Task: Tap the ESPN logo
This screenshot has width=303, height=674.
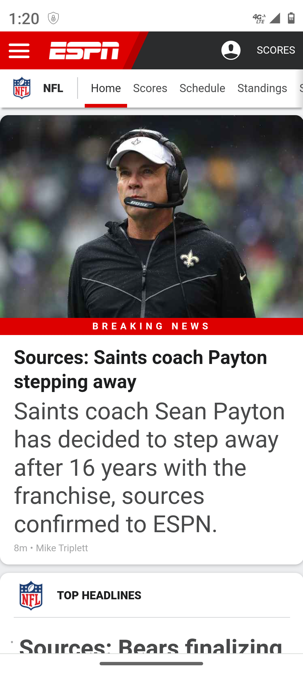Action: 84,51
